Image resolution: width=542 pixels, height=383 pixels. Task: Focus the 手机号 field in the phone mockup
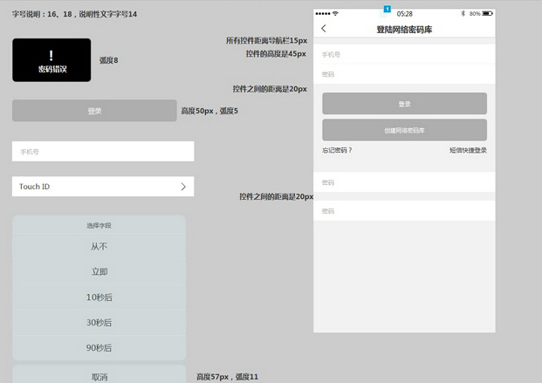coord(404,54)
